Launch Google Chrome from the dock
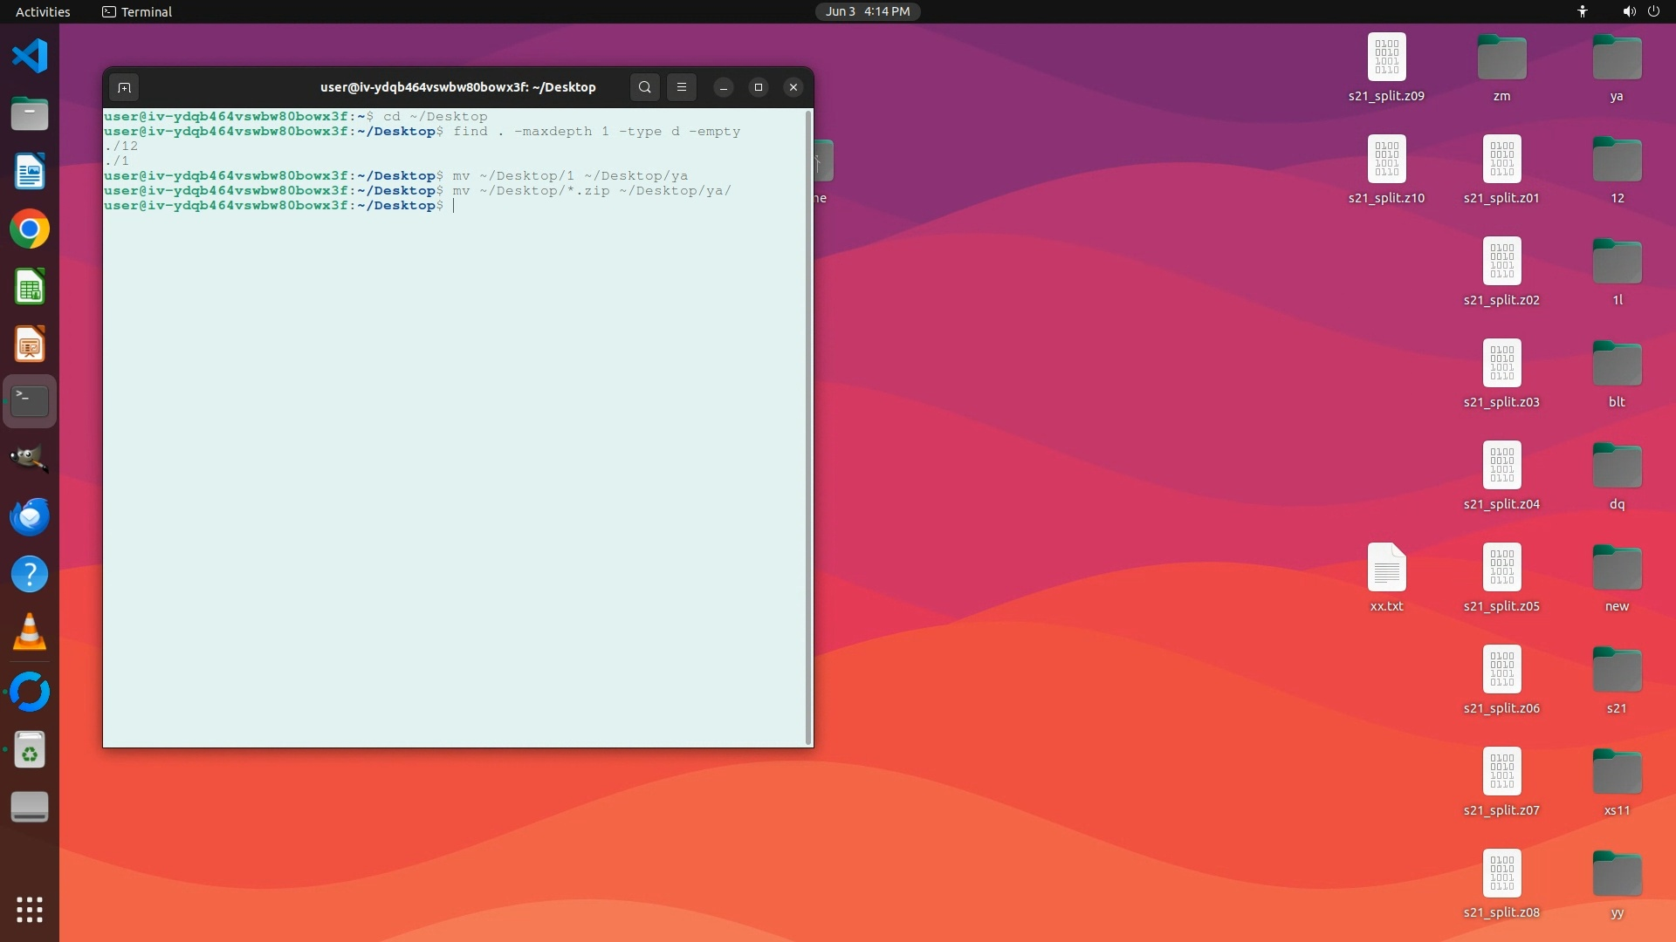1676x942 pixels. click(30, 229)
